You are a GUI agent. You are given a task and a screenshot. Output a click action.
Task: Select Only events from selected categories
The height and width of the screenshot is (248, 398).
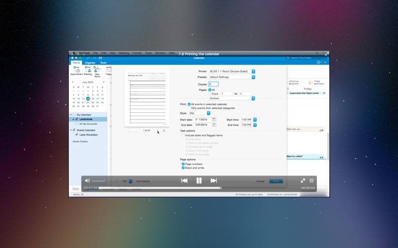(189, 108)
